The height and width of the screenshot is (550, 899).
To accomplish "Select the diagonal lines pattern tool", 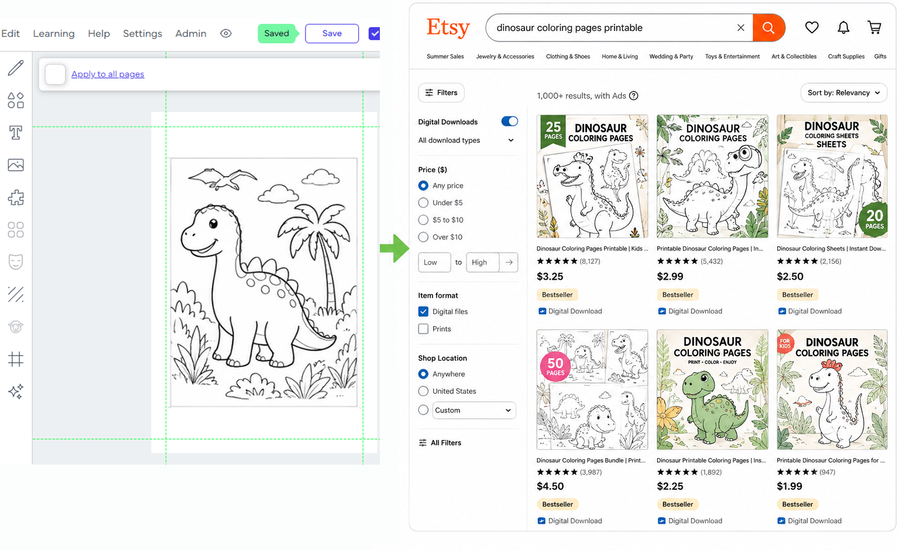I will pos(16,294).
